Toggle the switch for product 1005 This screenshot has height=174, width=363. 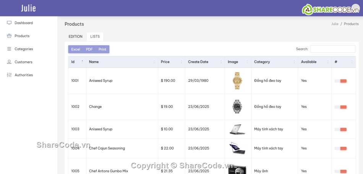click(x=340, y=171)
